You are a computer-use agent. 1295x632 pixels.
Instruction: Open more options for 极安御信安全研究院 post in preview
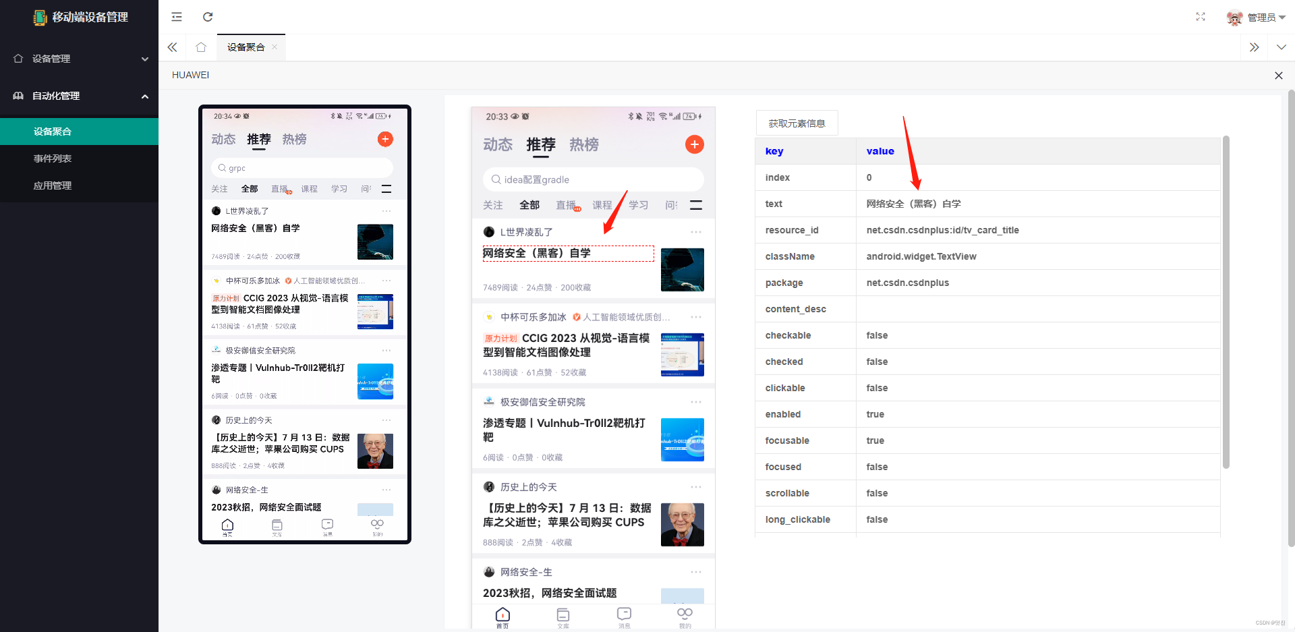pos(696,402)
